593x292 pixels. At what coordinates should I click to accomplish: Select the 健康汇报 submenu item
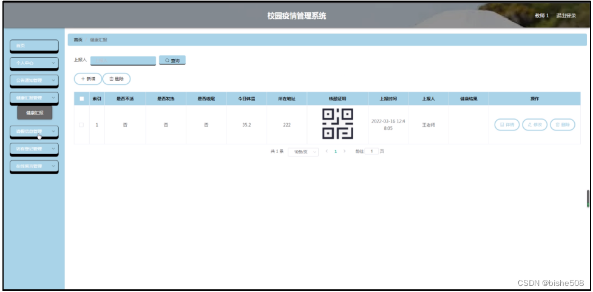click(35, 113)
